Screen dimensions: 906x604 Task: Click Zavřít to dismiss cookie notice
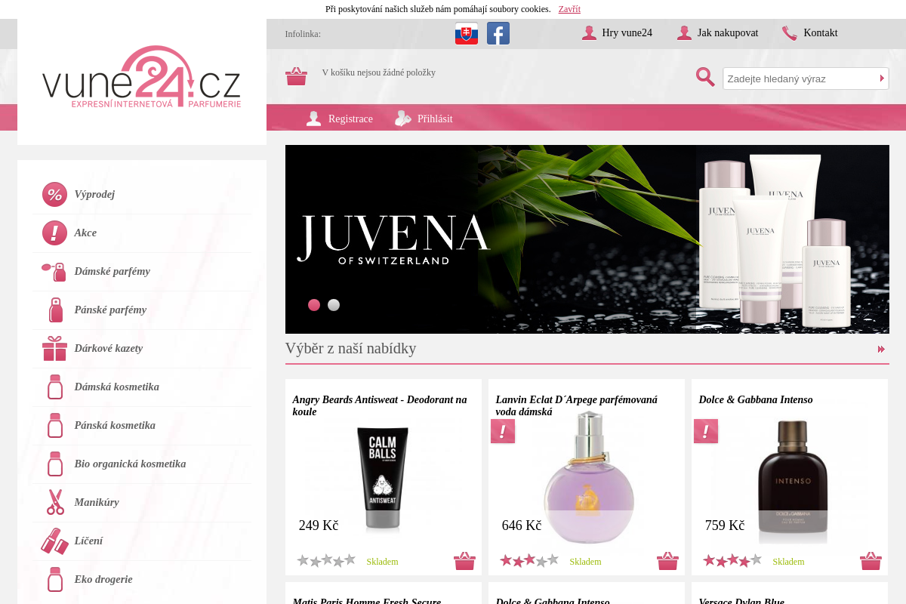coord(569,9)
